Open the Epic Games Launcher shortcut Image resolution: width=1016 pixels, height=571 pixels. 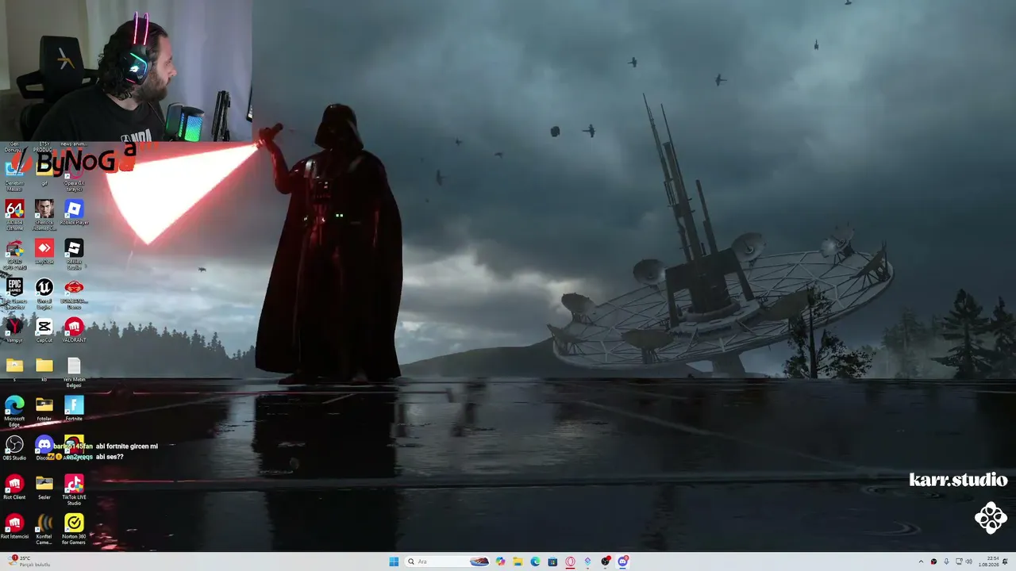pyautogui.click(x=14, y=293)
